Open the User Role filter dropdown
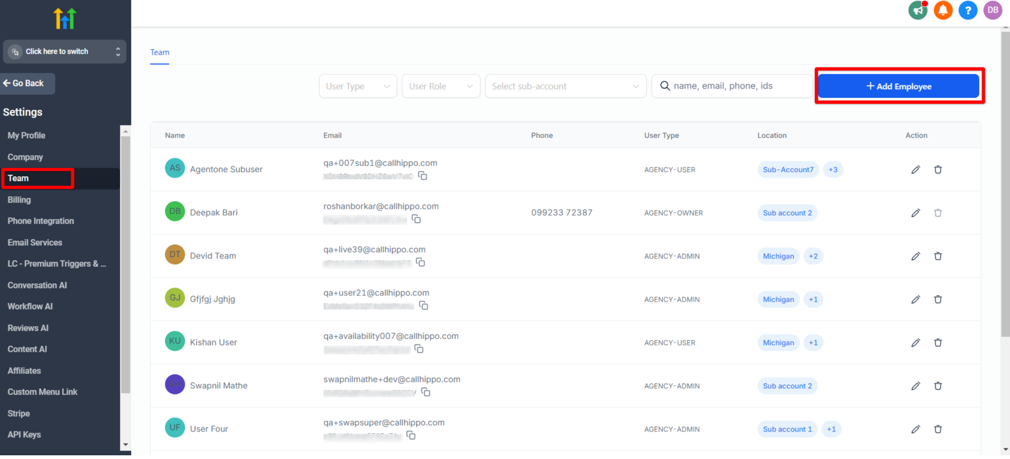The image size is (1010, 459). tap(441, 86)
